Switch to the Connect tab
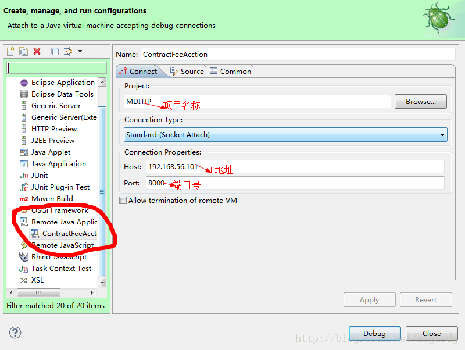Image resolution: width=465 pixels, height=350 pixels. 138,71
